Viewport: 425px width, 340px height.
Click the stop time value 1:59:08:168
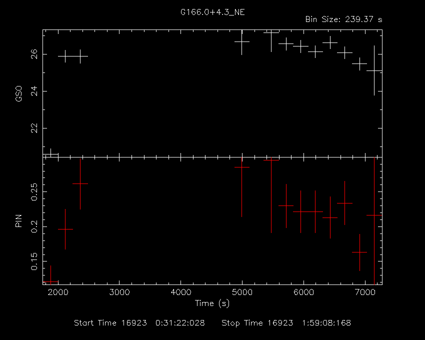pos(326,323)
